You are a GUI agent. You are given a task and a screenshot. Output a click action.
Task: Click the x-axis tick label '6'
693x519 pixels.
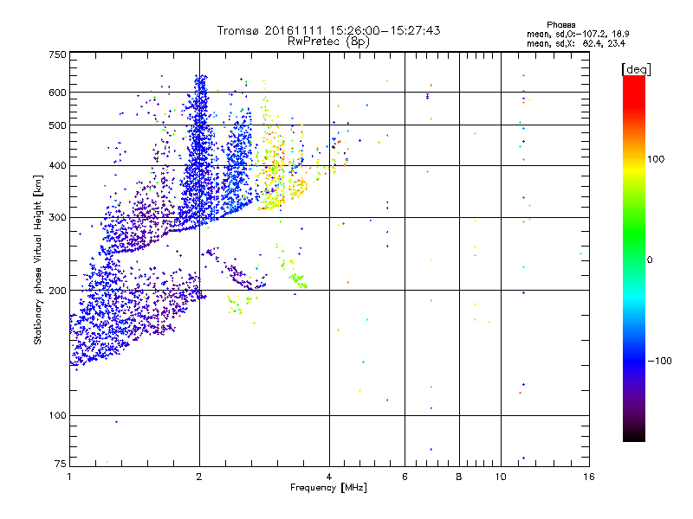[x=405, y=477]
